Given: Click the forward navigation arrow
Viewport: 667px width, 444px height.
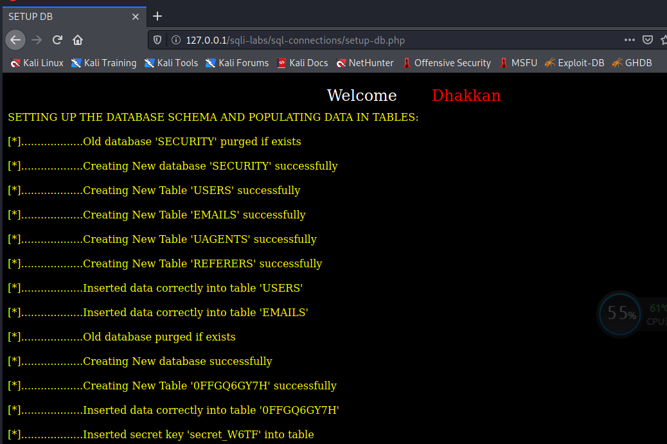Looking at the screenshot, I should coord(36,40).
